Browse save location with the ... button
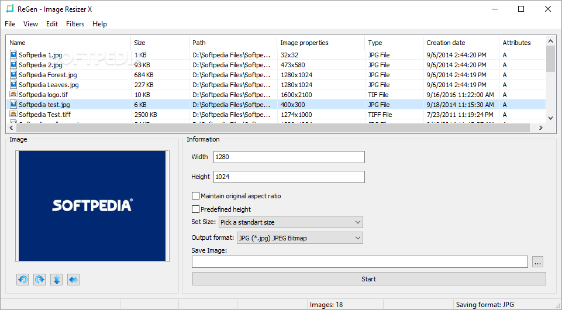This screenshot has height=310, width=562. (x=537, y=262)
